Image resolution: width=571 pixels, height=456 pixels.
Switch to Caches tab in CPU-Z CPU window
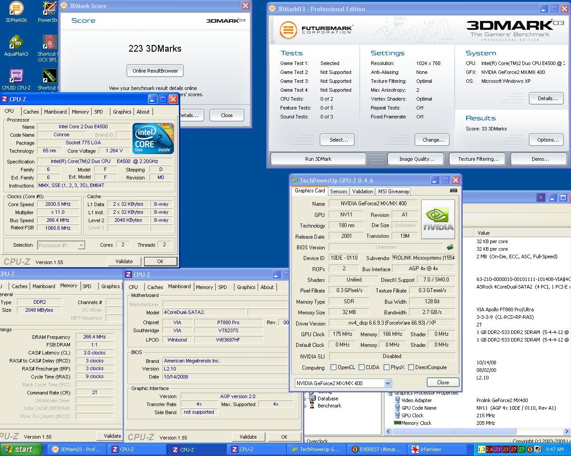(x=31, y=112)
